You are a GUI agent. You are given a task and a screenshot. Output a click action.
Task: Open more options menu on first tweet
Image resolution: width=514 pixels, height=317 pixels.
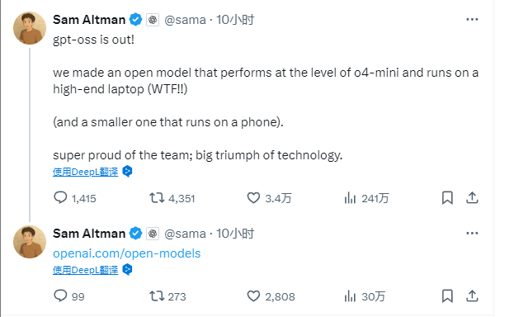point(472,19)
